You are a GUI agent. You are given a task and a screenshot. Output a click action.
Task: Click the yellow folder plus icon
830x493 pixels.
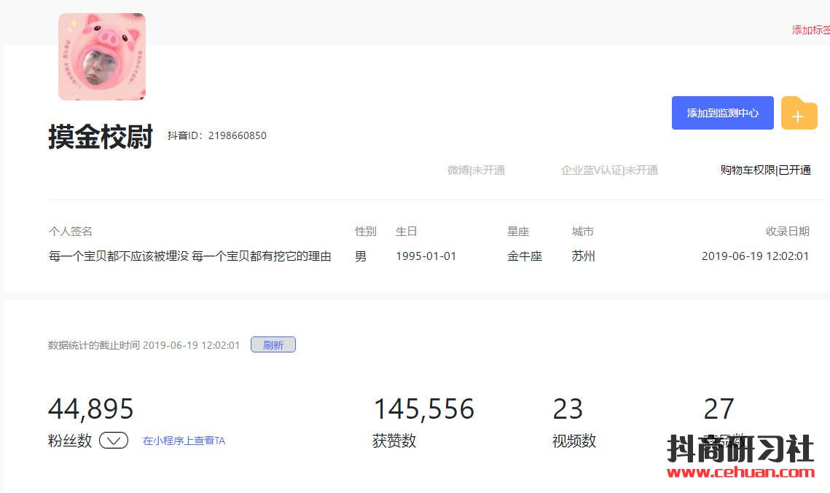click(799, 114)
